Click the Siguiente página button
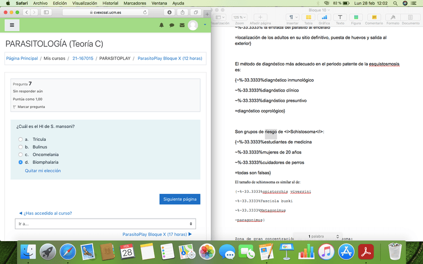 click(180, 199)
